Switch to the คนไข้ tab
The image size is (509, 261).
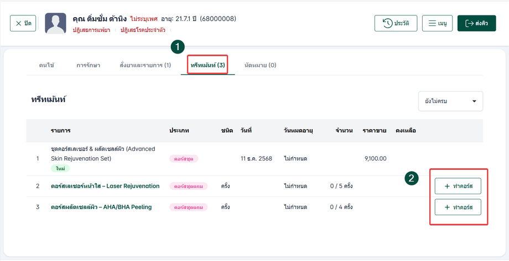[46, 65]
